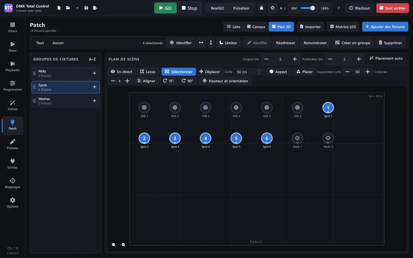Toggle En direct live preview

pos(121,72)
